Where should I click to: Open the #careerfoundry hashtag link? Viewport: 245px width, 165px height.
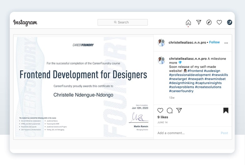[181, 91]
